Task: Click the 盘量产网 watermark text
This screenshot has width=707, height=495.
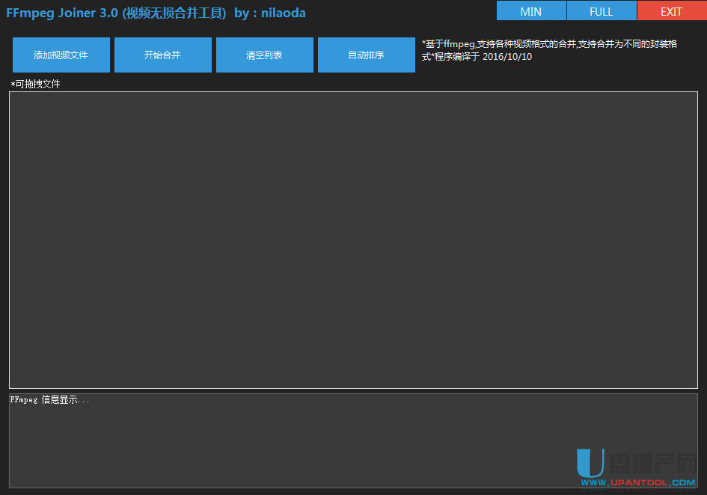Action: pyautogui.click(x=653, y=462)
